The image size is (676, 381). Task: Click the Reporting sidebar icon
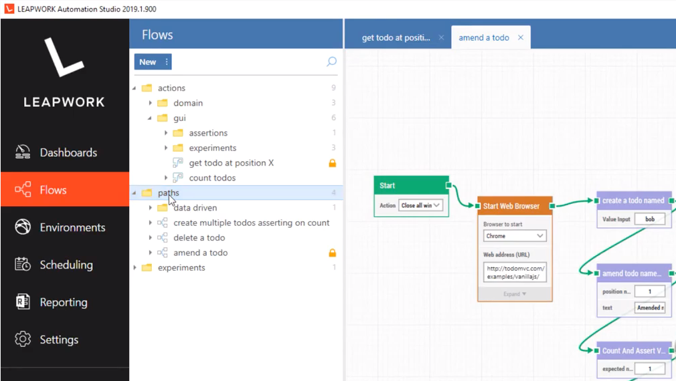(23, 302)
